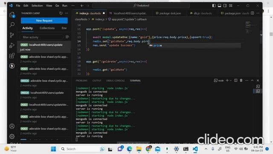Switch to the Activity tab
273x154 pixels.
coord(27,28)
